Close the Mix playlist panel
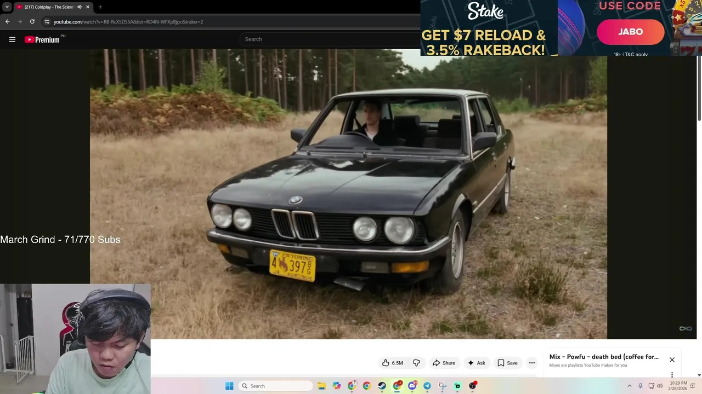 point(672,360)
